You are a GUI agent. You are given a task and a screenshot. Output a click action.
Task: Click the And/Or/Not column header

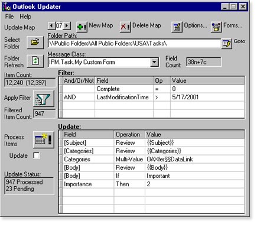79,81
